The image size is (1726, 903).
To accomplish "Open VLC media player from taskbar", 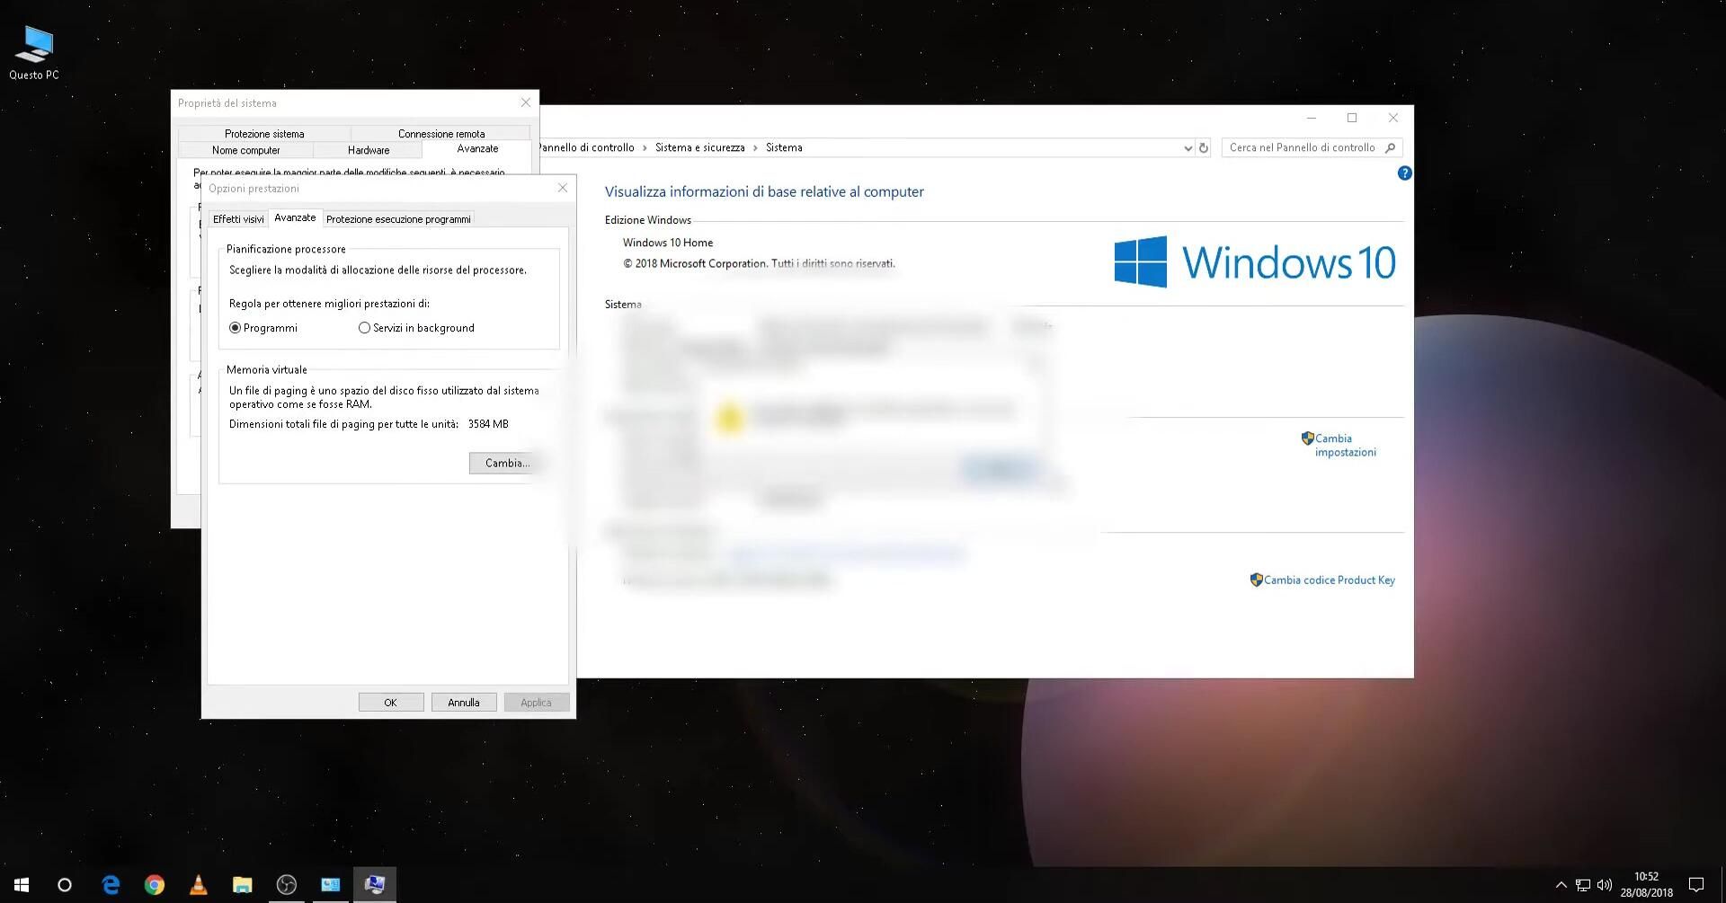I will [x=199, y=885].
